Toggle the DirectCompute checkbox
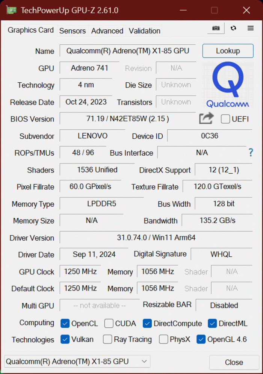Screen dimensions: 263x374 click(x=147, y=323)
